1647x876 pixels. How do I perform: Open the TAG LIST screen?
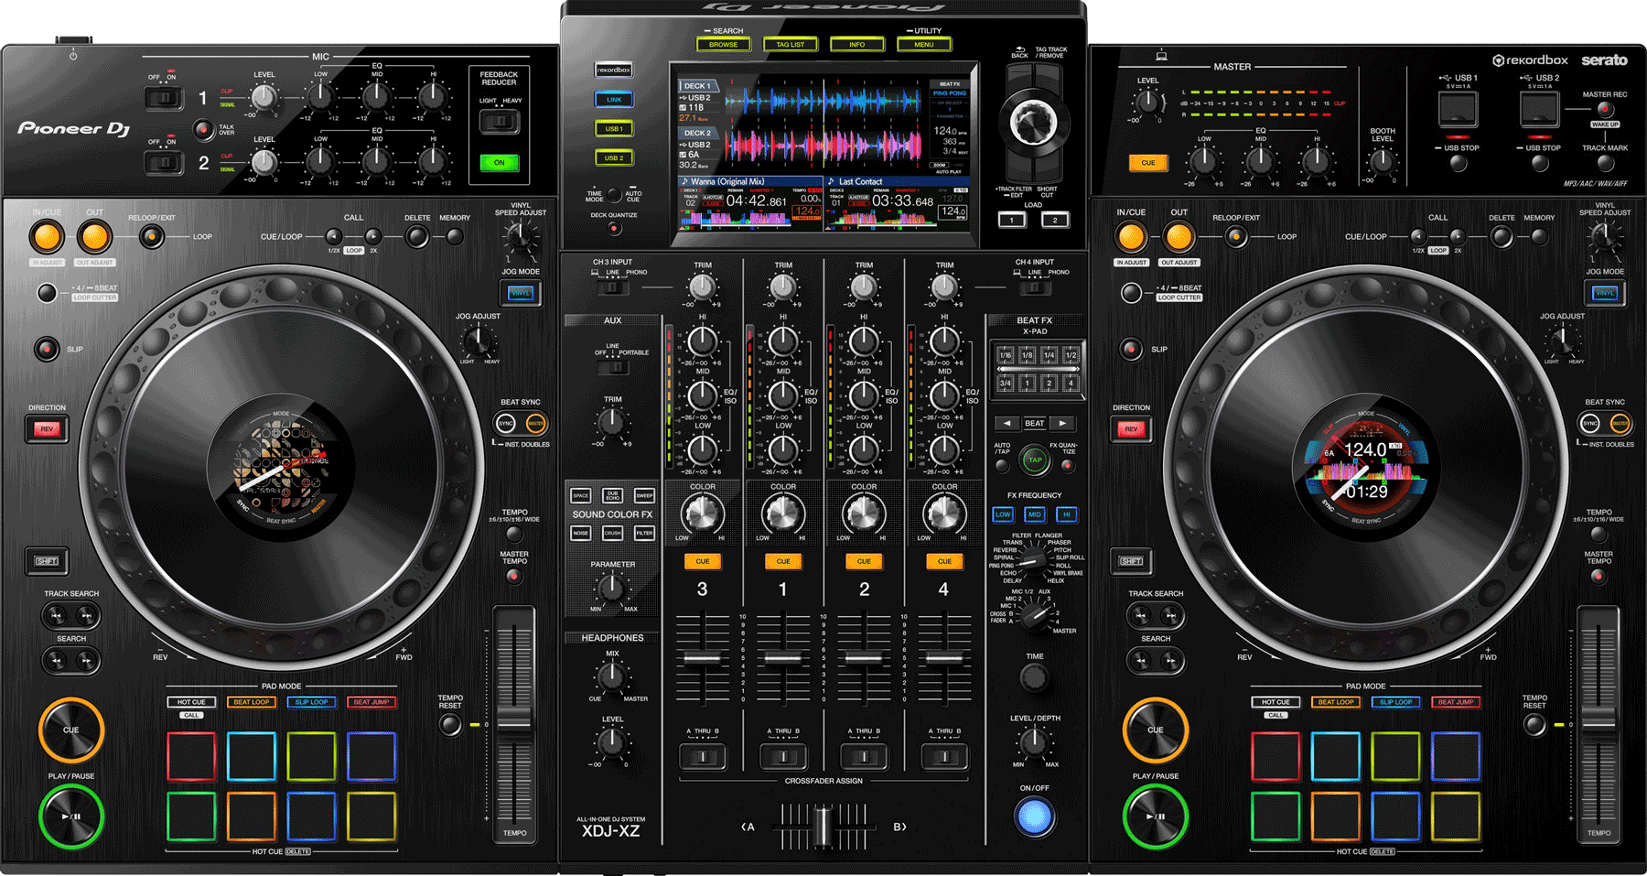pos(791,44)
